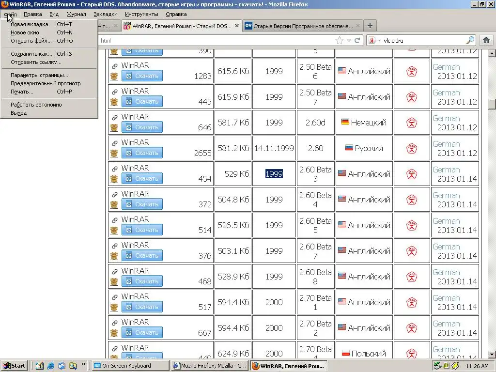Click highlighted 1999 cell text
496x372 pixels.
tap(274, 174)
